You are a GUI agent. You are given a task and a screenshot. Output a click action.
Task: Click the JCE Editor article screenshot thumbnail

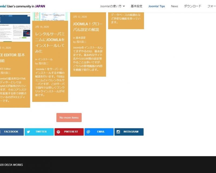point(15,28)
